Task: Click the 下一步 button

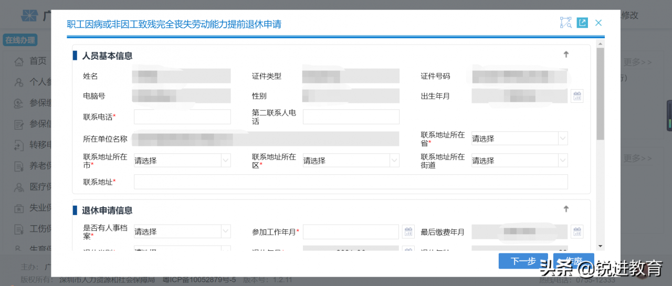Action: [523, 261]
